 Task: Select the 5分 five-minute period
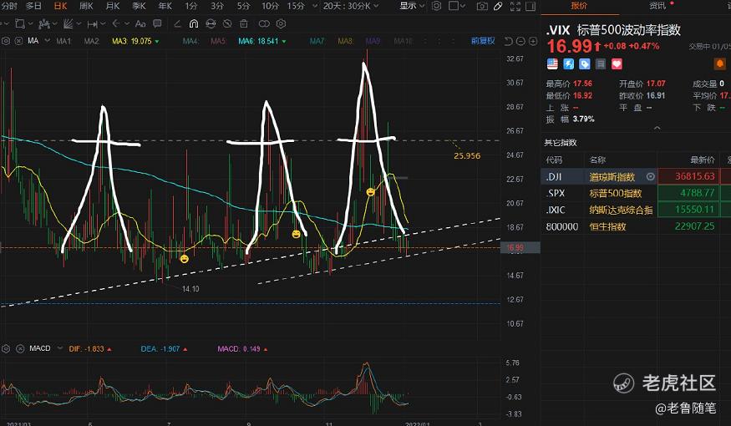click(243, 6)
